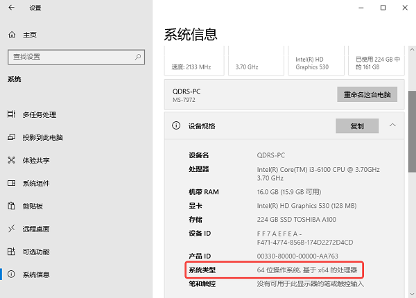Close the Settings window
This screenshot has height=298, width=416.
pos(405,8)
